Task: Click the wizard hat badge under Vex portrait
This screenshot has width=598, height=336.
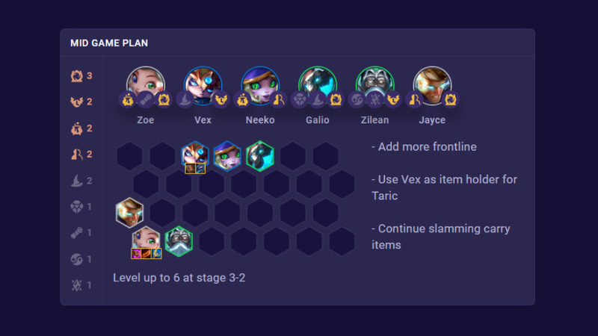Action: coord(185,100)
